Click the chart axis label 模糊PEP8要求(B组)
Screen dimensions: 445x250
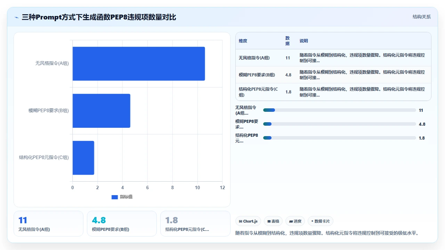click(49, 111)
